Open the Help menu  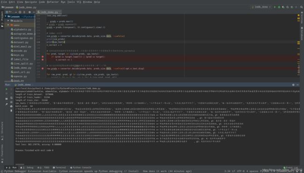tap(97, 2)
